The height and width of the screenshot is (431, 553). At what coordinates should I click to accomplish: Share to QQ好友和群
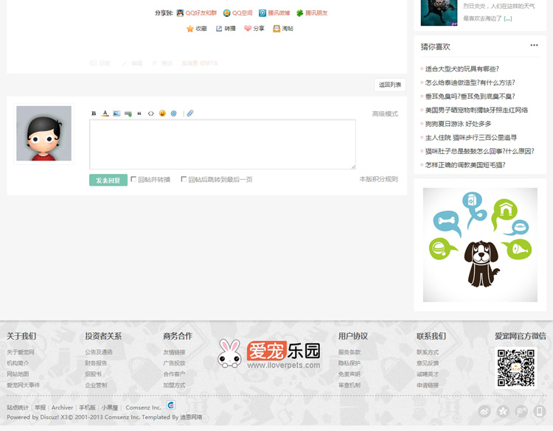[x=196, y=13]
